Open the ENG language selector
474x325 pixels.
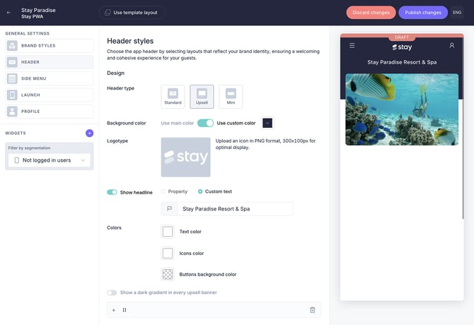click(x=457, y=13)
